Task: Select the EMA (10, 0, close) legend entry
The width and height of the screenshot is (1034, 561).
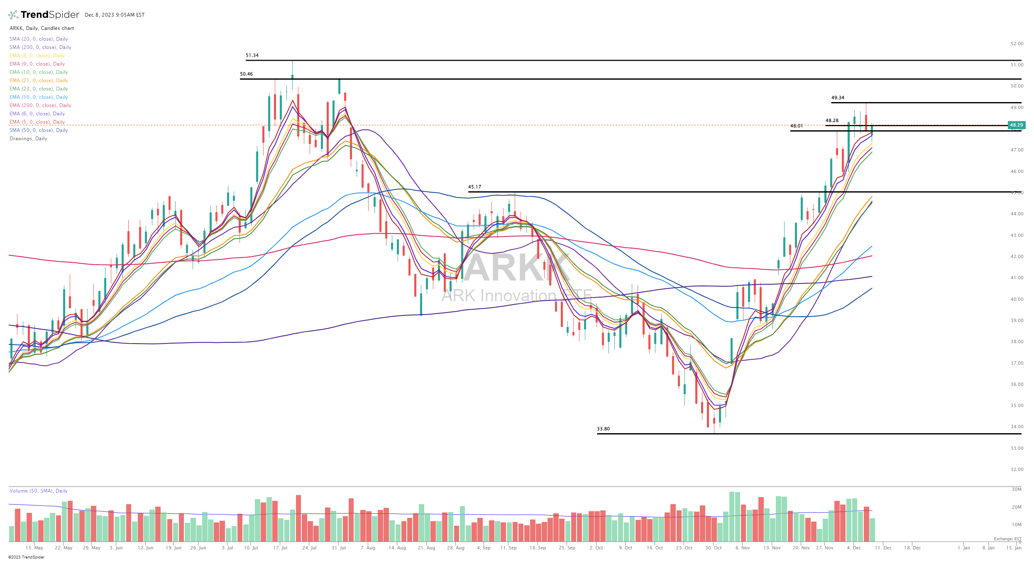Action: [39, 72]
